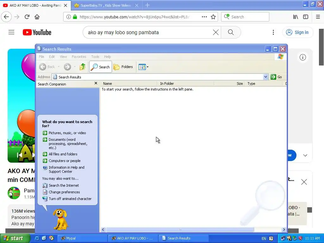Open the browser Library icon

(x=296, y=17)
